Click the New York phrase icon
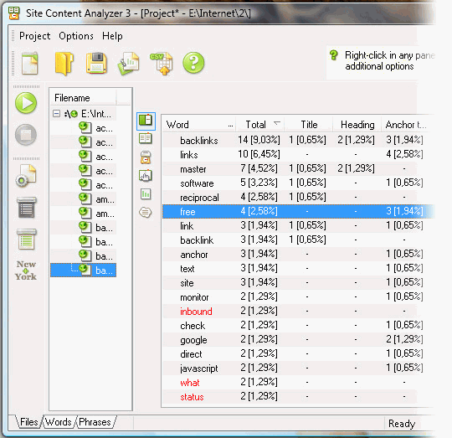The image size is (452, 438). tap(26, 271)
